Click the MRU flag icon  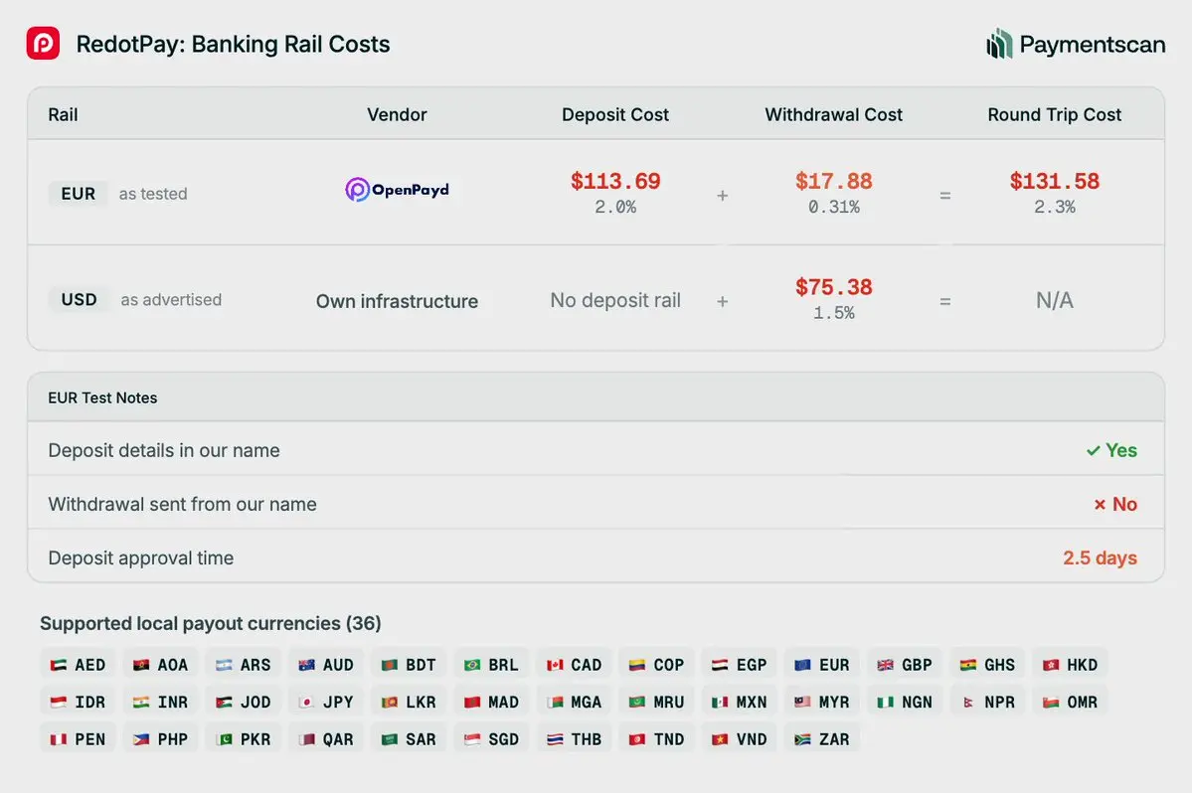637,702
